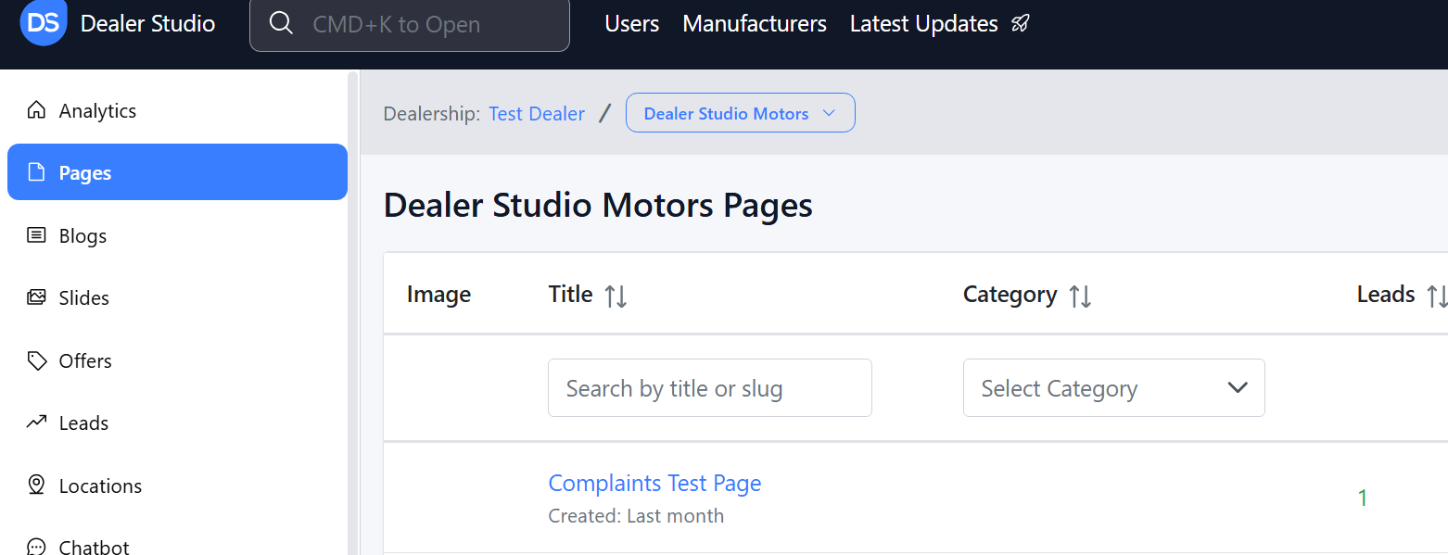Go to the Manufacturers menu item

point(754,24)
